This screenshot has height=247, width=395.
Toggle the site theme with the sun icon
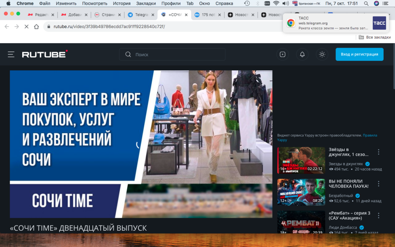(x=322, y=54)
